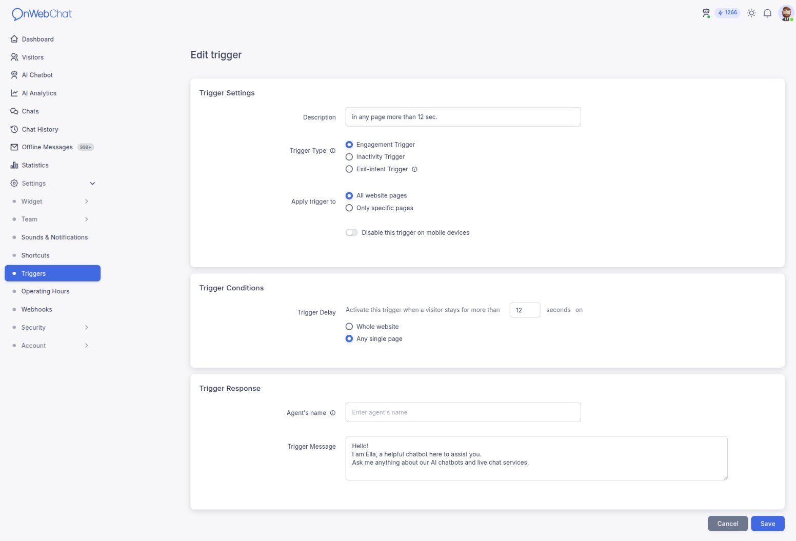
Task: Click info icon next to Trigger Type
Action: point(333,150)
